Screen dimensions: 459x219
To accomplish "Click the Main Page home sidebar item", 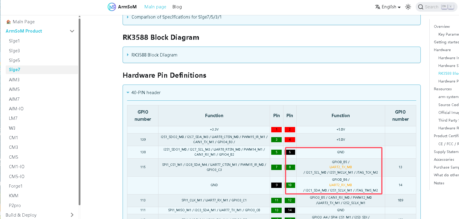I will click(x=24, y=22).
